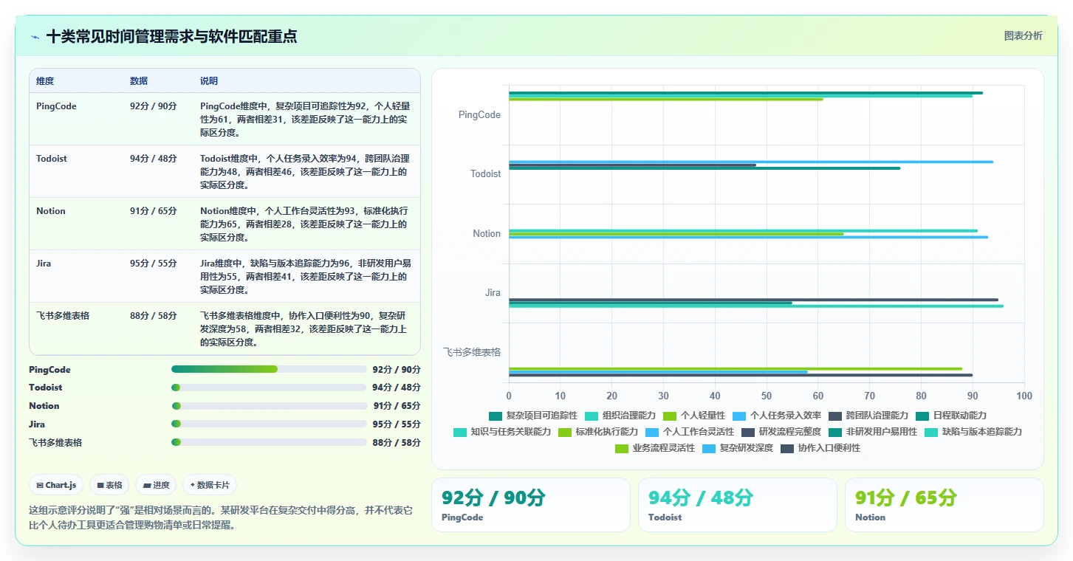The image size is (1073, 561).
Task: Click the 100 tick label on the x-axis
Action: (x=1024, y=396)
